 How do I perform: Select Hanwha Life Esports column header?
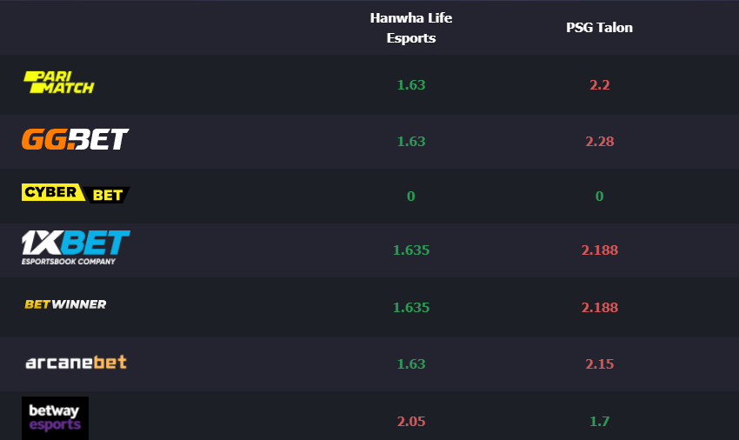pos(411,28)
